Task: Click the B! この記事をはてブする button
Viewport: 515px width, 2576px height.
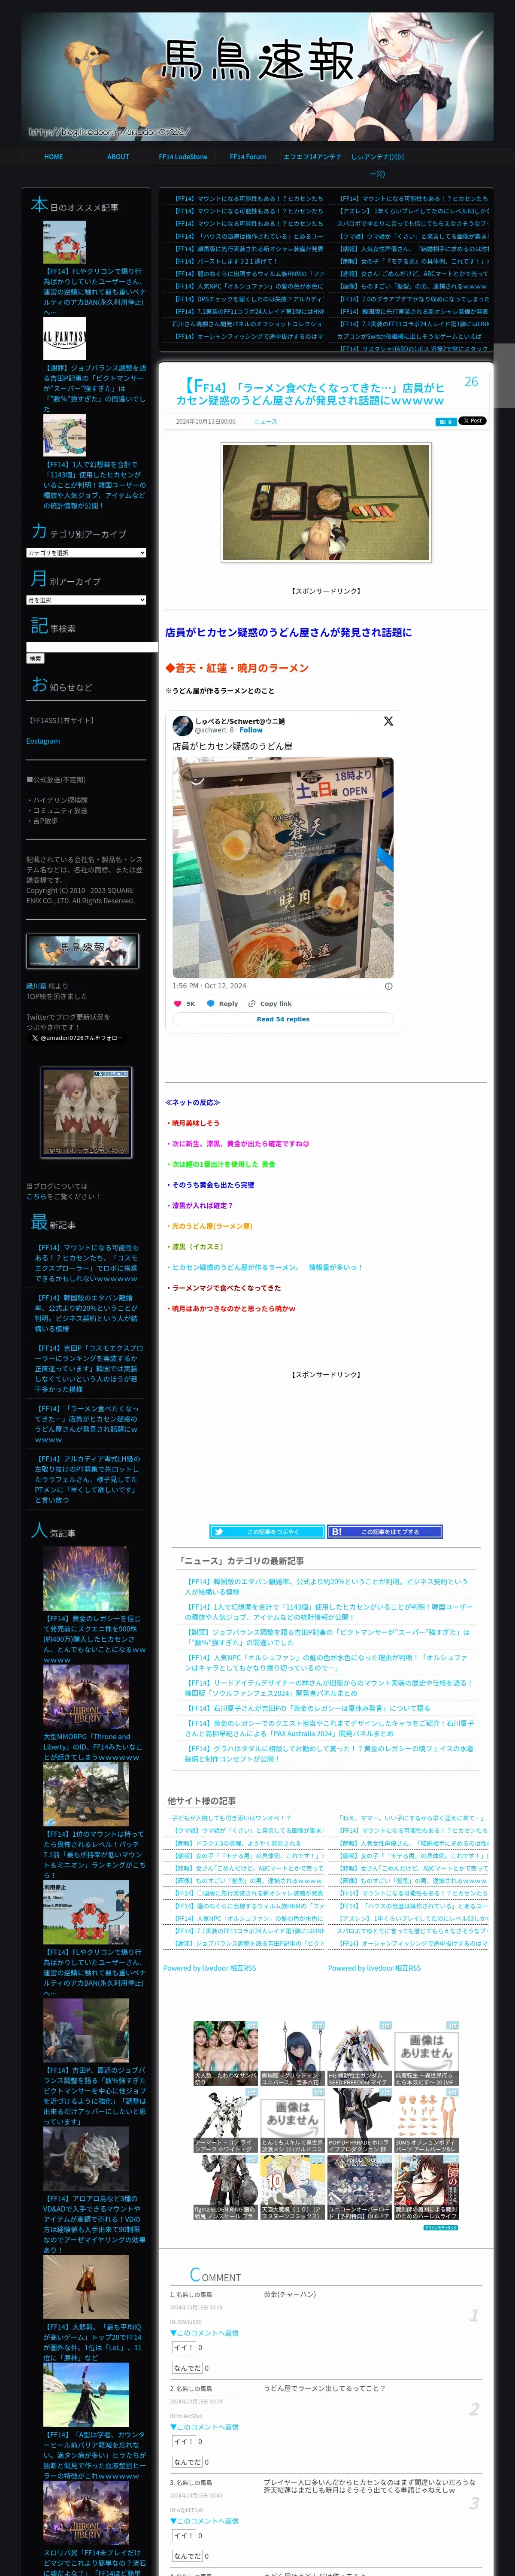Action: click(385, 1531)
